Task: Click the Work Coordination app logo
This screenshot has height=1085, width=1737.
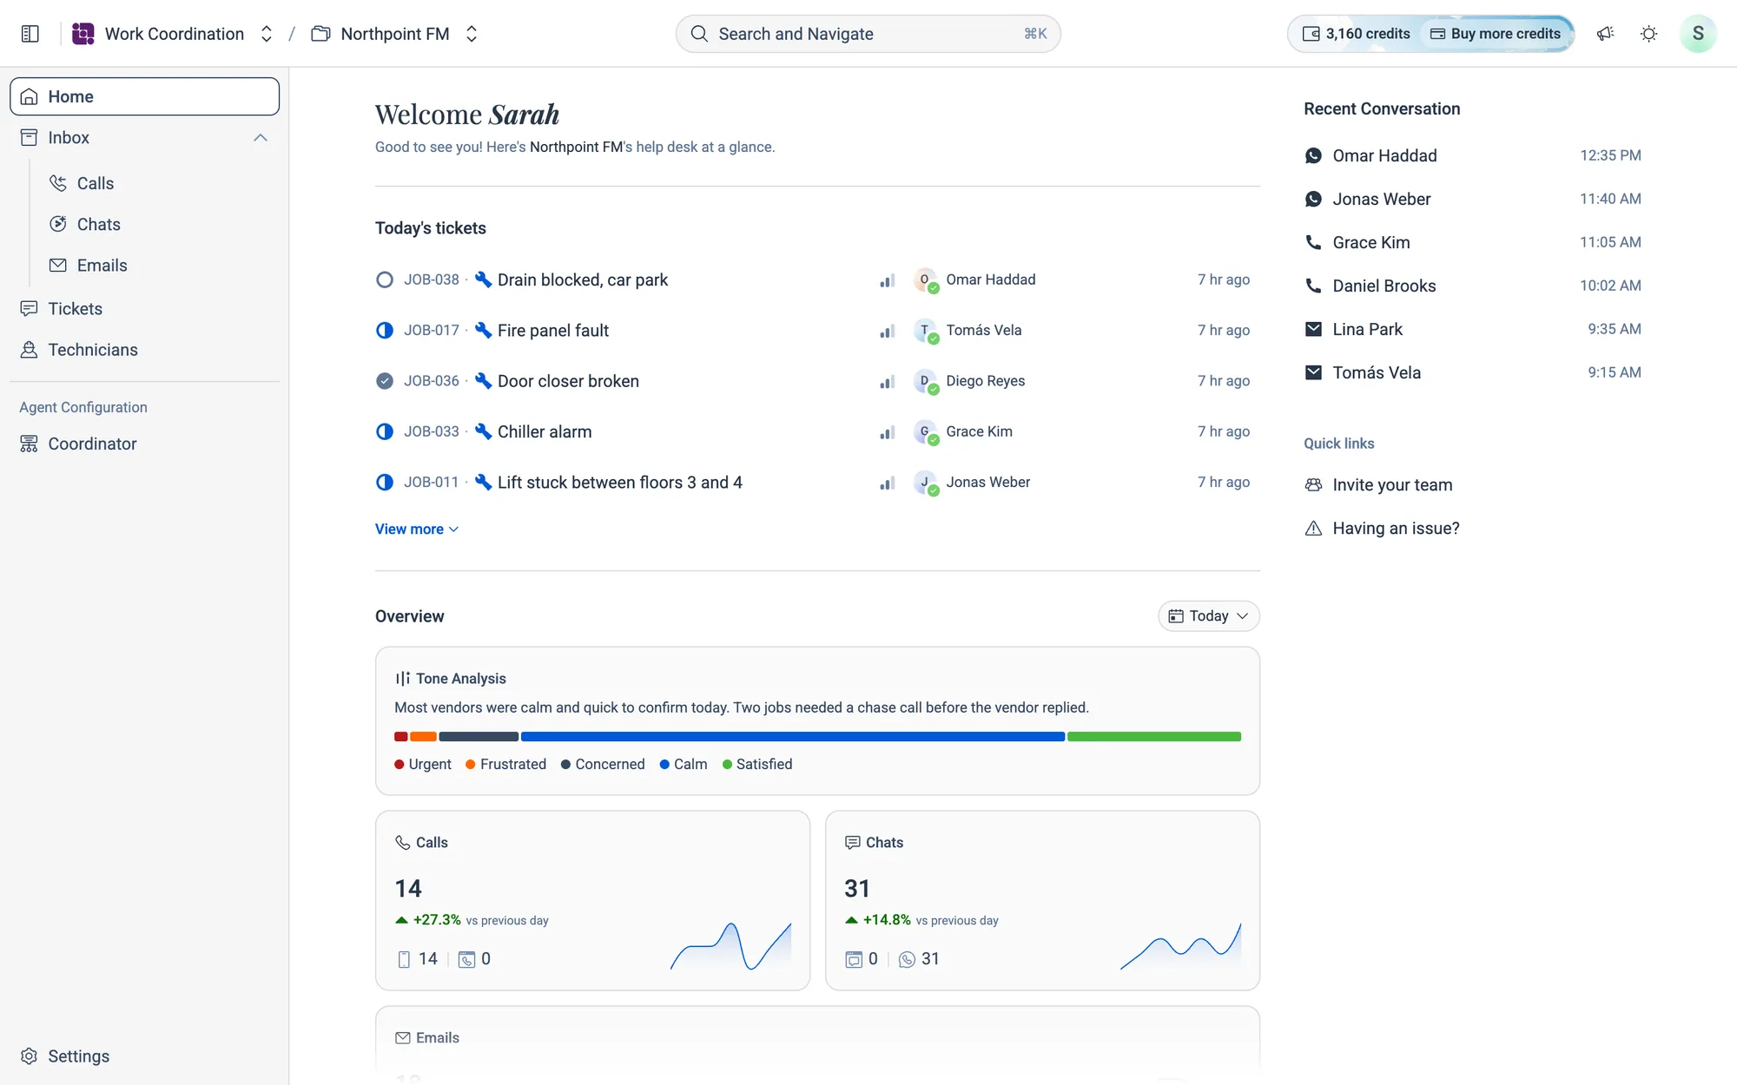Action: click(83, 34)
